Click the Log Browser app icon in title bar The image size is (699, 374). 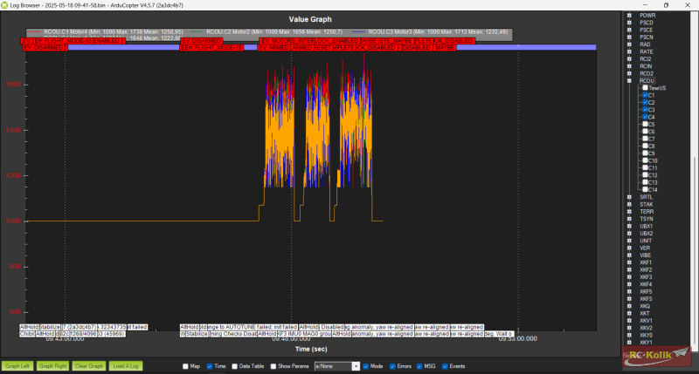[x=4, y=5]
